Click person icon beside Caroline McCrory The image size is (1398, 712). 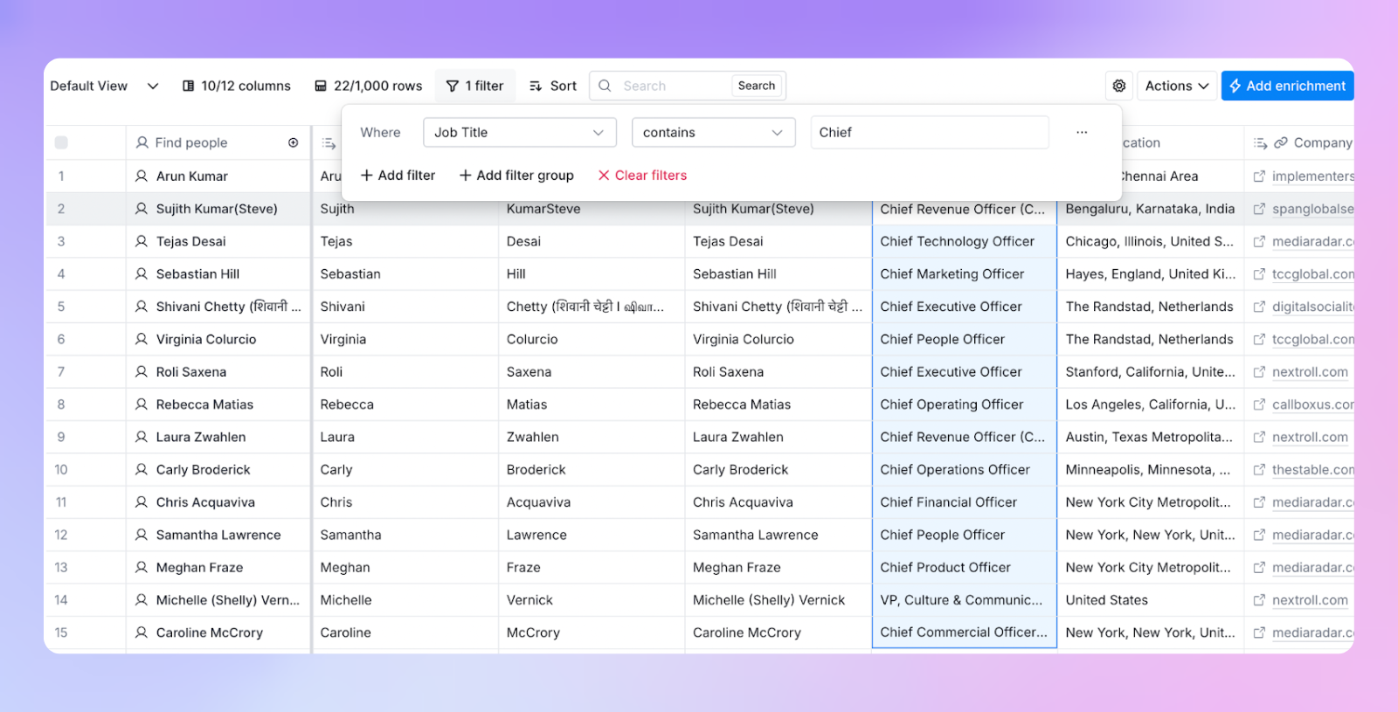pos(142,633)
